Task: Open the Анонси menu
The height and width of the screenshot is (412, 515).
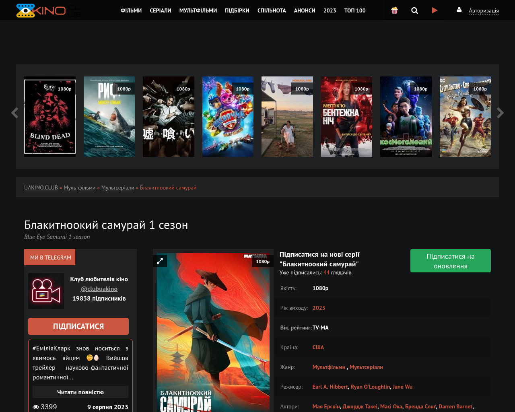Action: [x=305, y=10]
